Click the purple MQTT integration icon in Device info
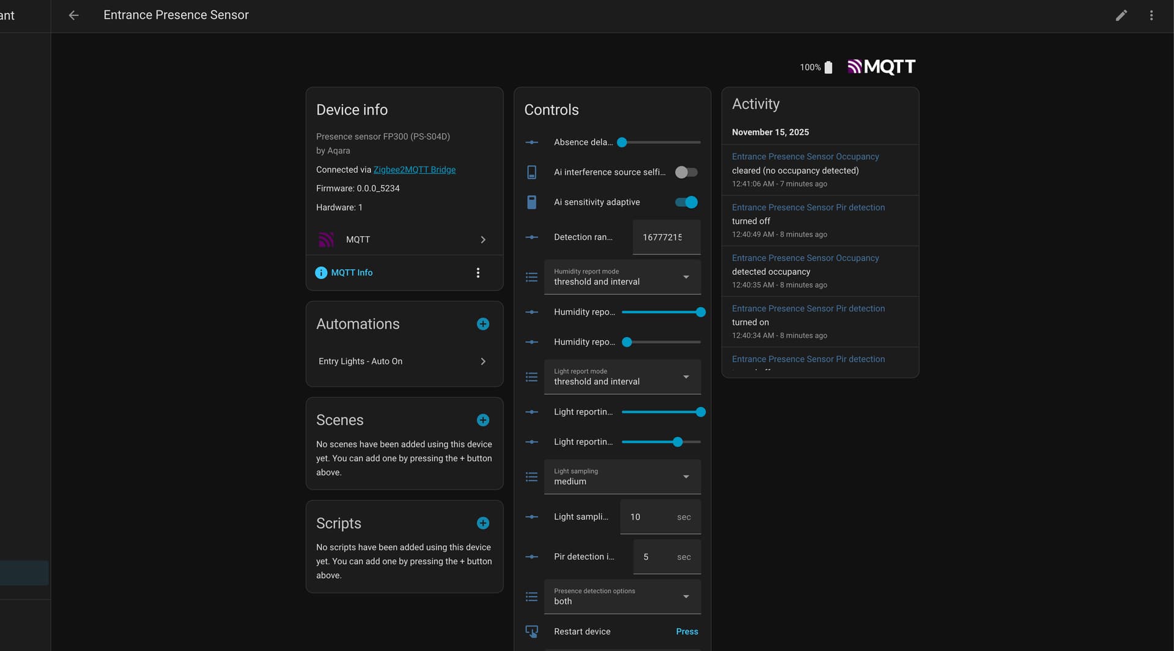Viewport: 1174px width, 651px height. [x=327, y=240]
